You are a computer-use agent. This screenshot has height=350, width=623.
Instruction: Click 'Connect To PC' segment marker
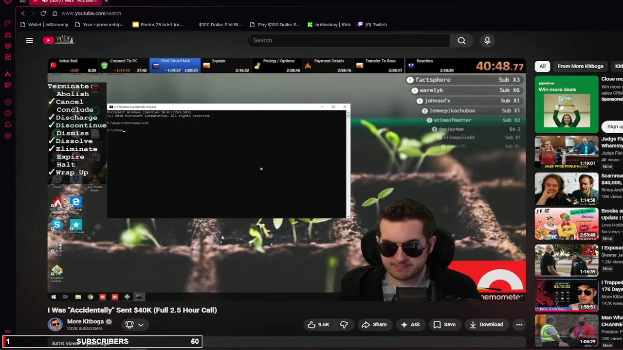[x=124, y=65]
